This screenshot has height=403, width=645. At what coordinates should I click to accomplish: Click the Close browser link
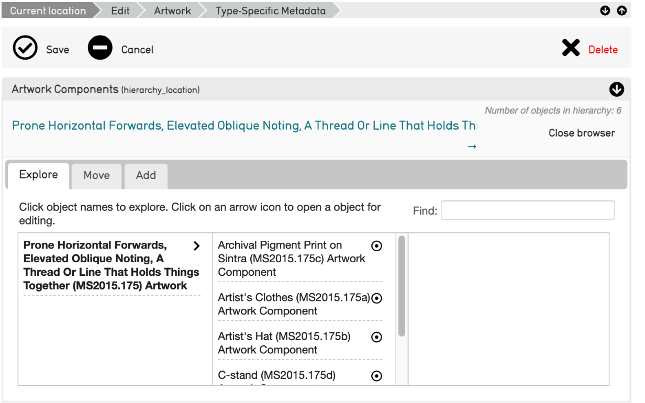click(581, 133)
